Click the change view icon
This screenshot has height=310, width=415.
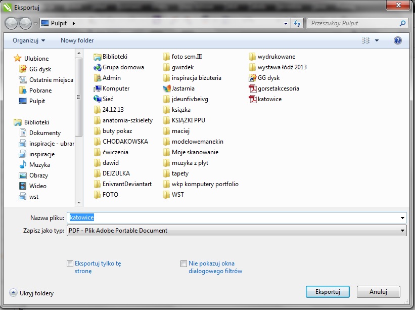[x=366, y=40]
